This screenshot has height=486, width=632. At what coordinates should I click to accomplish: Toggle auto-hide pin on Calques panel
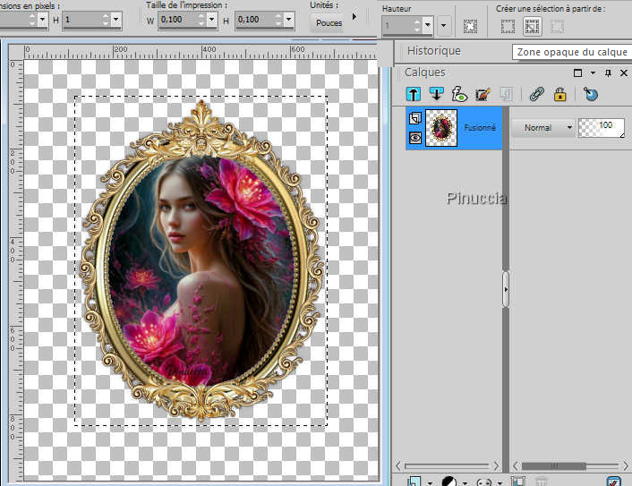608,72
